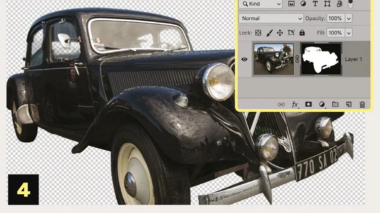Unlink the mask from Layer 1

click(297, 59)
